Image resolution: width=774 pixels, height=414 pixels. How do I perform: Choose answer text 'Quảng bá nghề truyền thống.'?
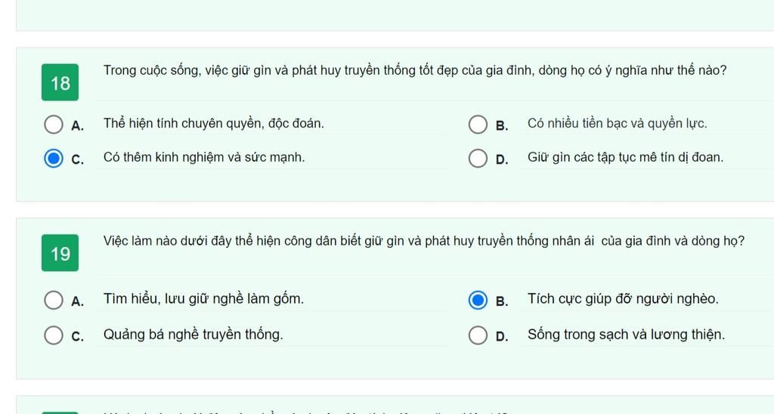pyautogui.click(x=193, y=335)
